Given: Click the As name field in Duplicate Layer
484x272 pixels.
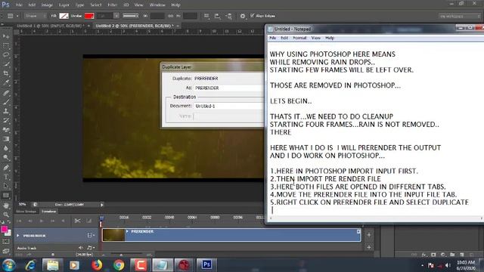Looking at the screenshot, I should coord(229,88).
